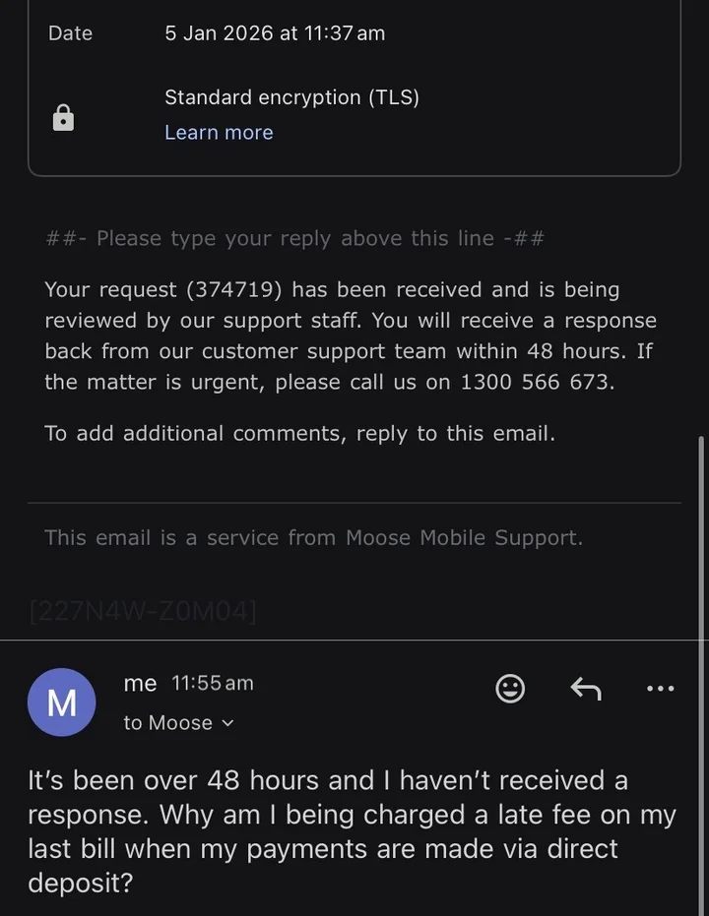Tap the emoji reaction smiley icon
Viewport: 709px width, 916px height.
(x=510, y=689)
